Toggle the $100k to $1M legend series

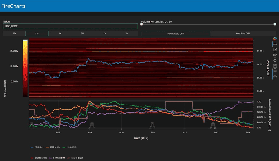click(x=57, y=158)
